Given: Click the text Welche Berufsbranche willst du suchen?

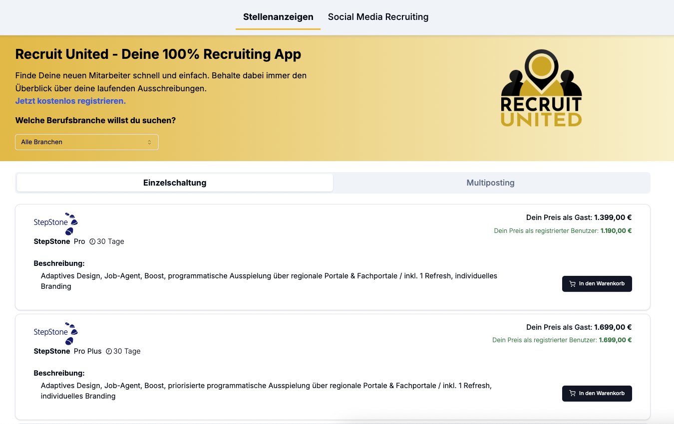Looking at the screenshot, I should (x=95, y=120).
